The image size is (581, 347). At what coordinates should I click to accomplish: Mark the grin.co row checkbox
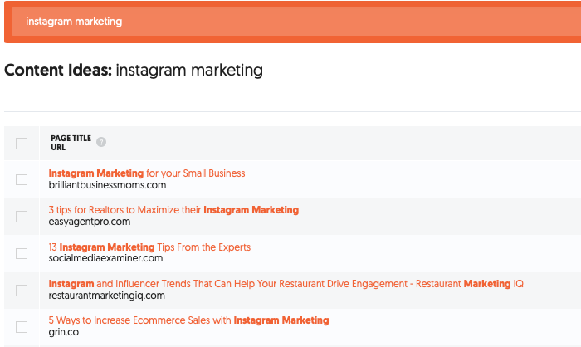(22, 326)
